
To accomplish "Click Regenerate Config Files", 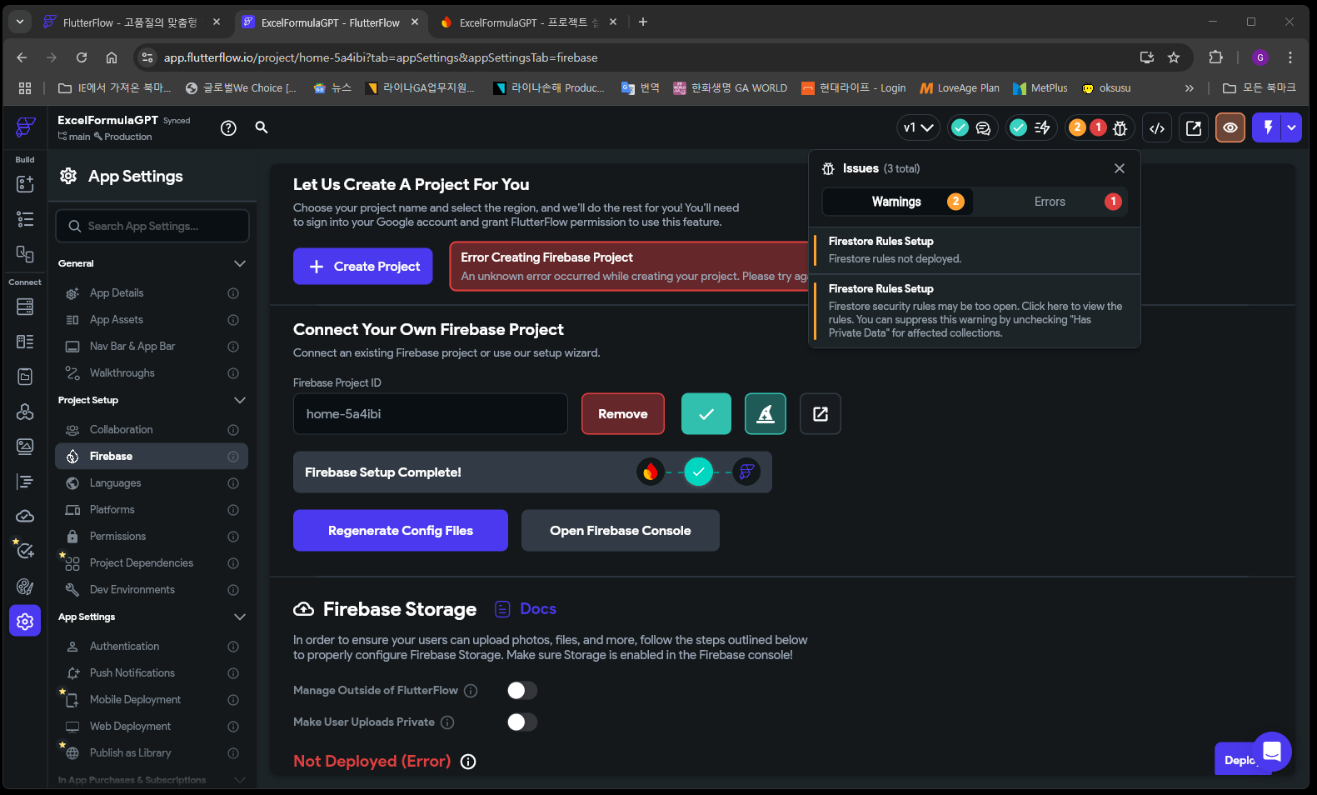I will [401, 531].
